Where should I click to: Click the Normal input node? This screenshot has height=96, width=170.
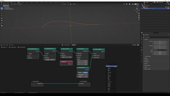(x=66, y=63)
